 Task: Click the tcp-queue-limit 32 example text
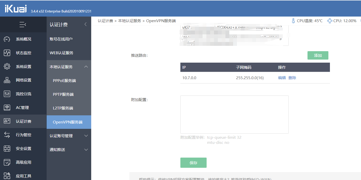[x=224, y=137]
